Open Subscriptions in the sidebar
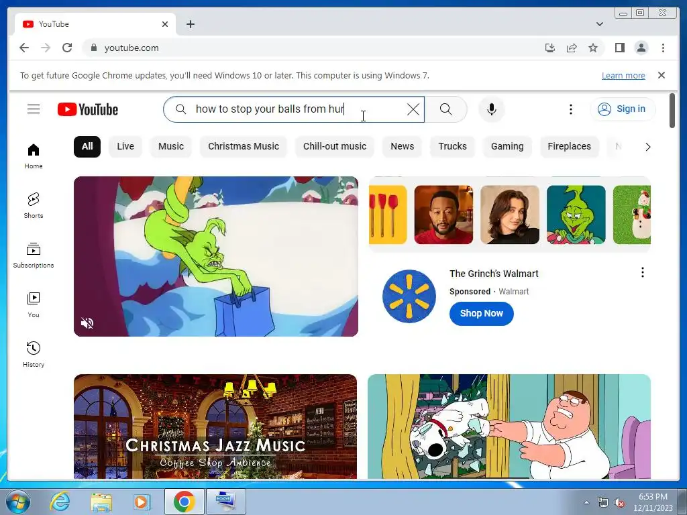687x515 pixels. 34,255
